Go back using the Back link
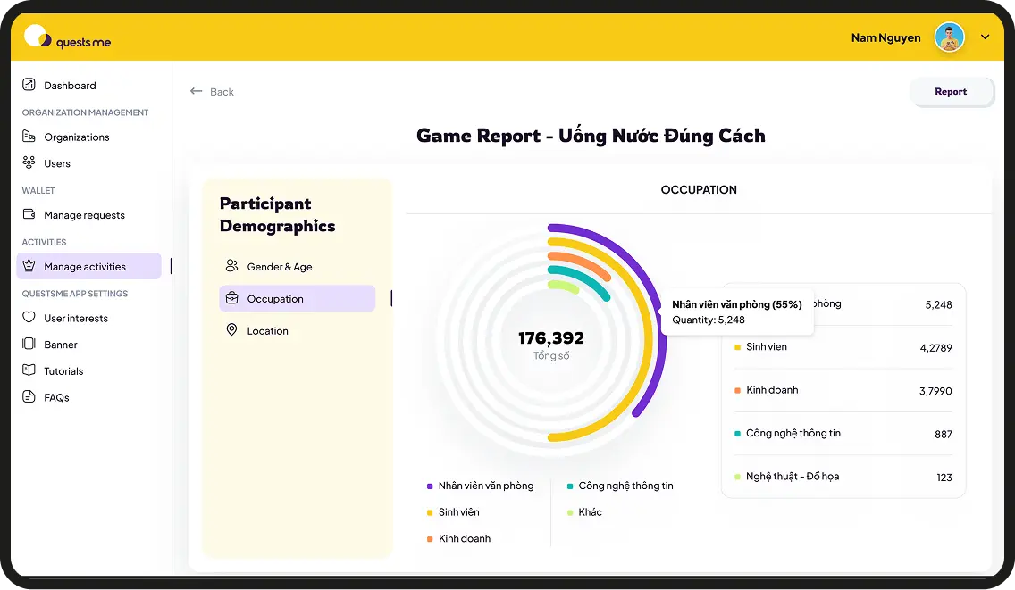The height and width of the screenshot is (590, 1015). pyautogui.click(x=213, y=92)
